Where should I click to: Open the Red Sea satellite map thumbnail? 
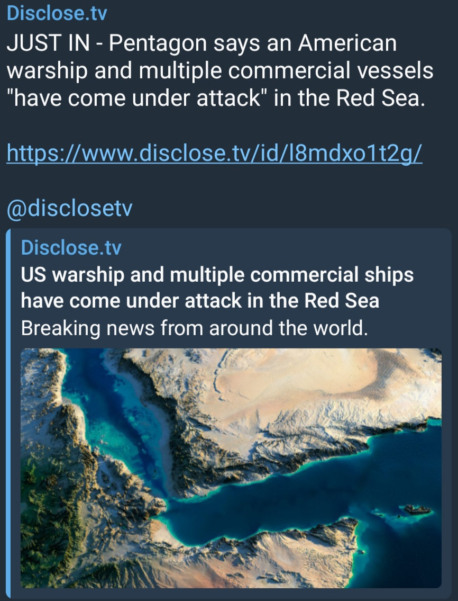(x=231, y=468)
